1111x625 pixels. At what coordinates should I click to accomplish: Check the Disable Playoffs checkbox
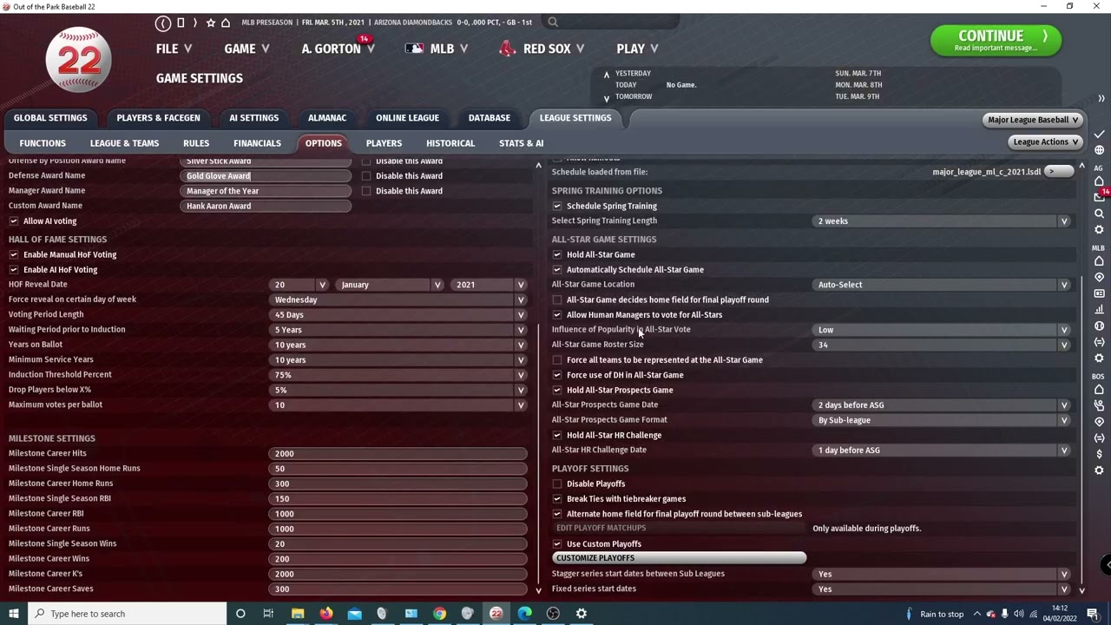click(557, 484)
